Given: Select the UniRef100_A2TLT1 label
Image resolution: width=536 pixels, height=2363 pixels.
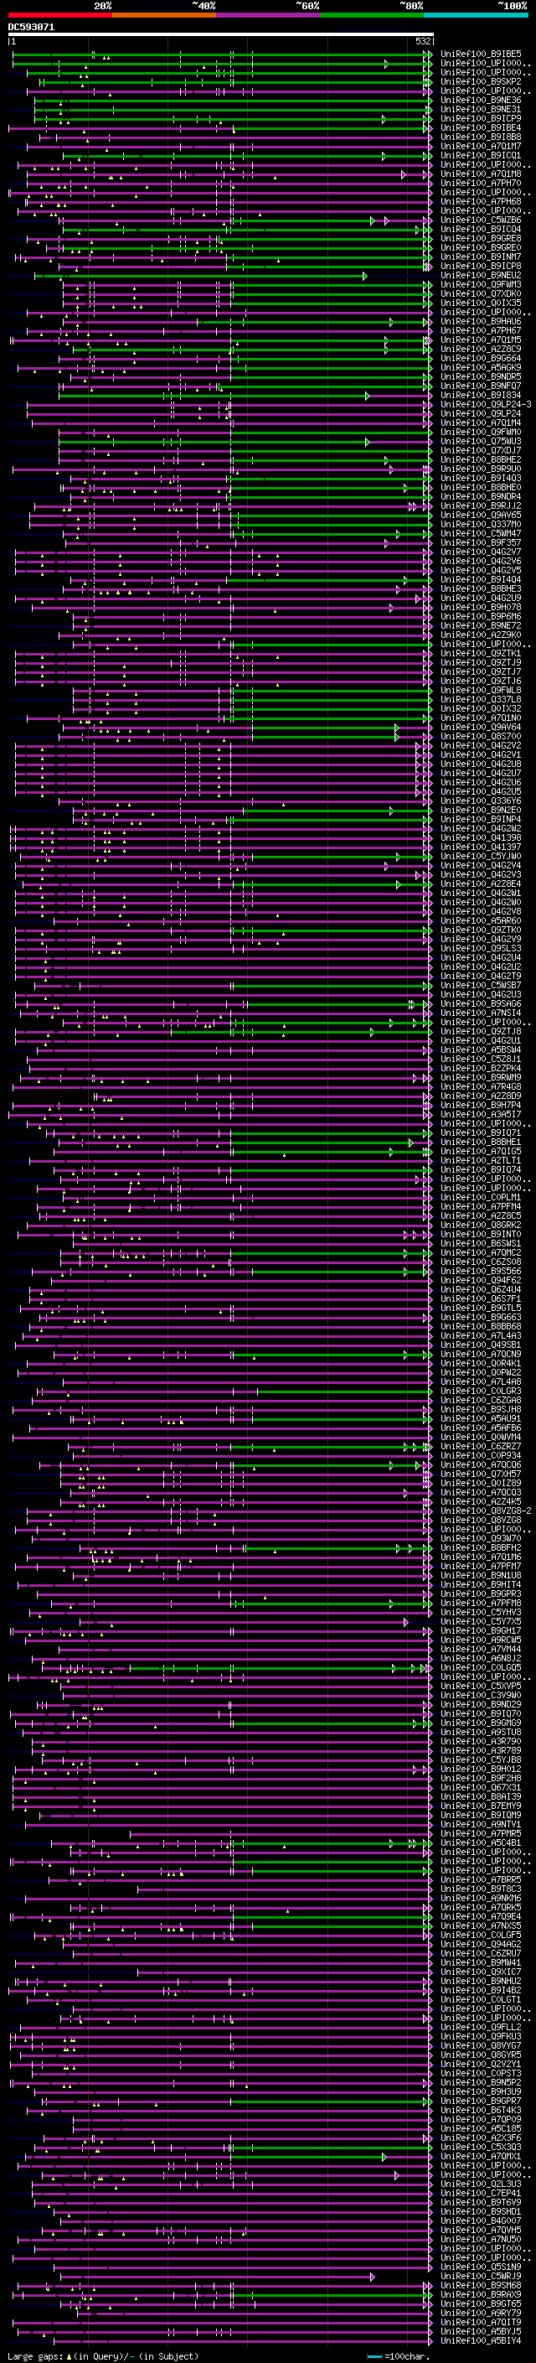Looking at the screenshot, I should point(481,1160).
